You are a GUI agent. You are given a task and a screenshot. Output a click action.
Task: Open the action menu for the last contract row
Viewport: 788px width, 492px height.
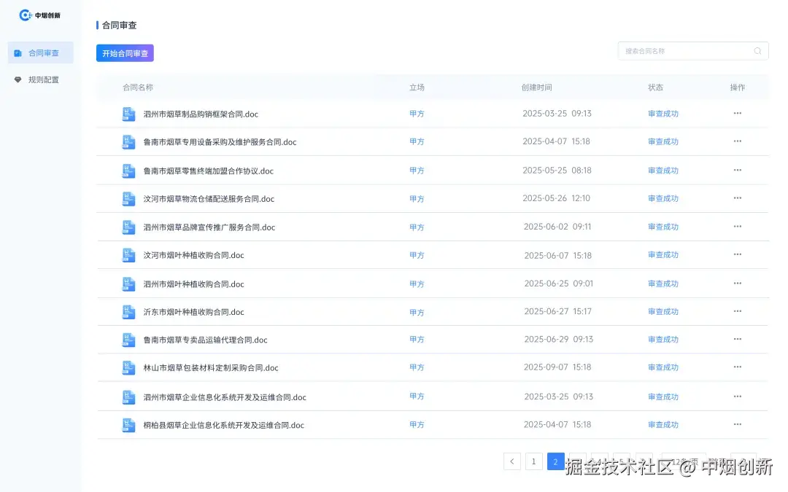coord(737,424)
